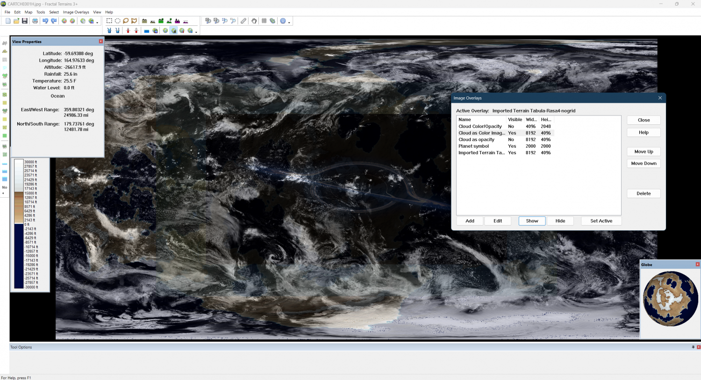Open the file folder icon
The height and width of the screenshot is (380, 701).
[x=16, y=21]
